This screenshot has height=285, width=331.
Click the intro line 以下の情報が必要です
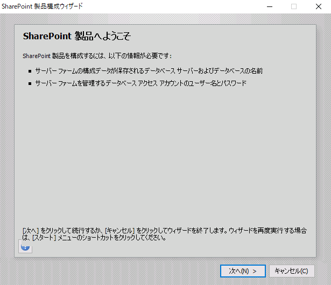pos(97,56)
